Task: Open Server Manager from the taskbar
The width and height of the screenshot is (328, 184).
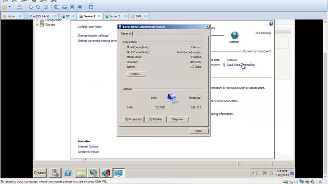Action: pos(55,173)
